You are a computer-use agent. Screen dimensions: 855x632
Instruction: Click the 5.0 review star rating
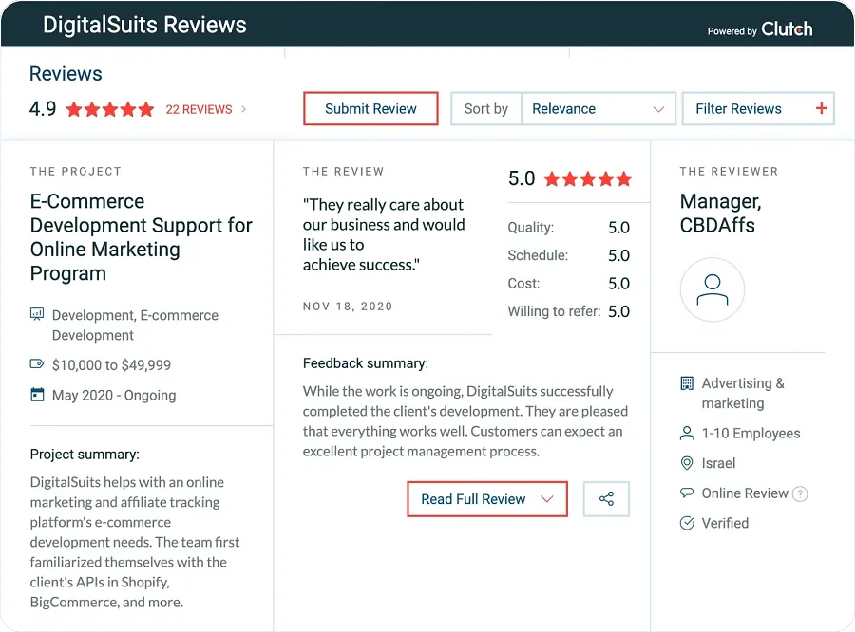(x=588, y=178)
